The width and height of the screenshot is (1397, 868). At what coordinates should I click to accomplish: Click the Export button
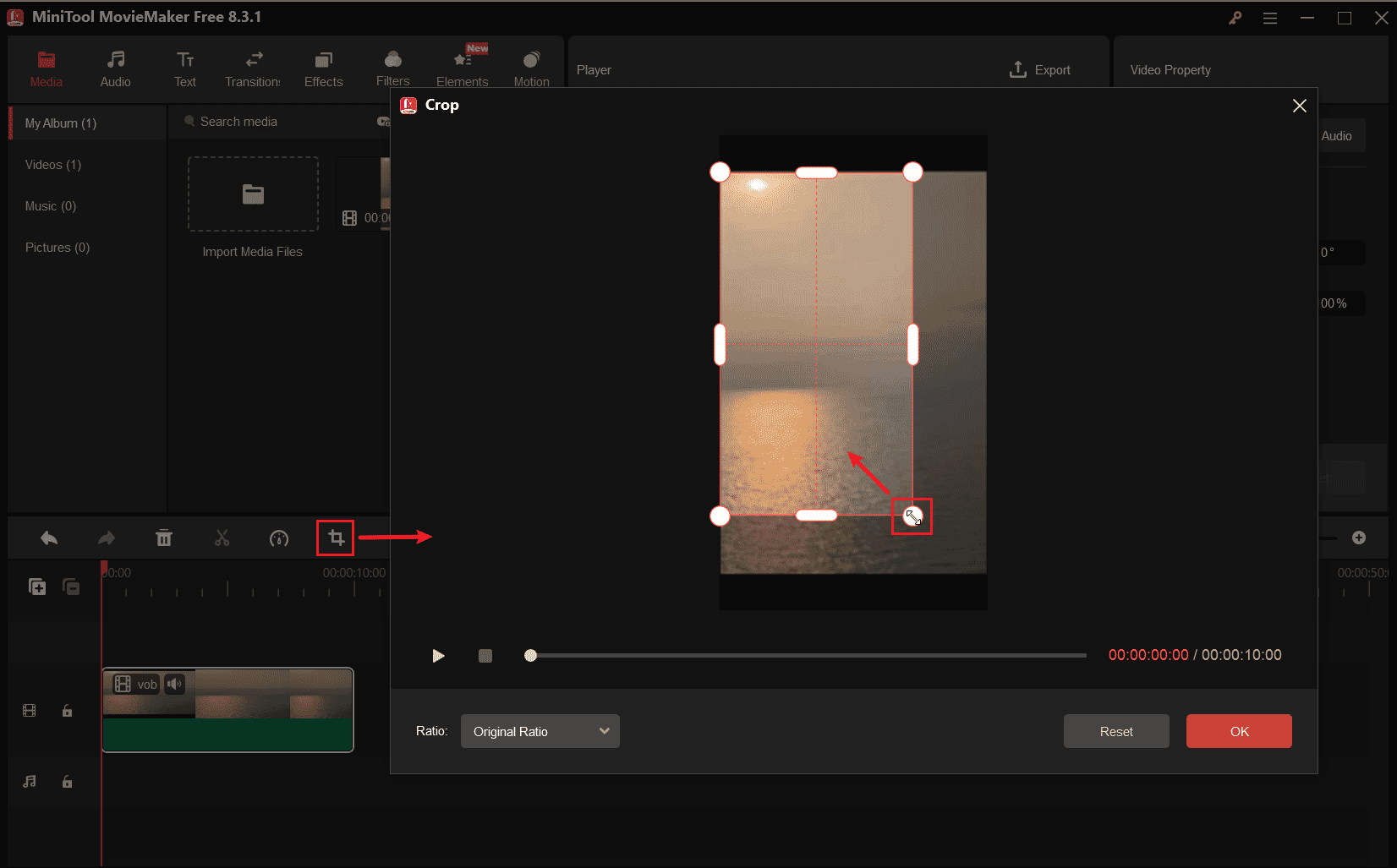click(1040, 70)
